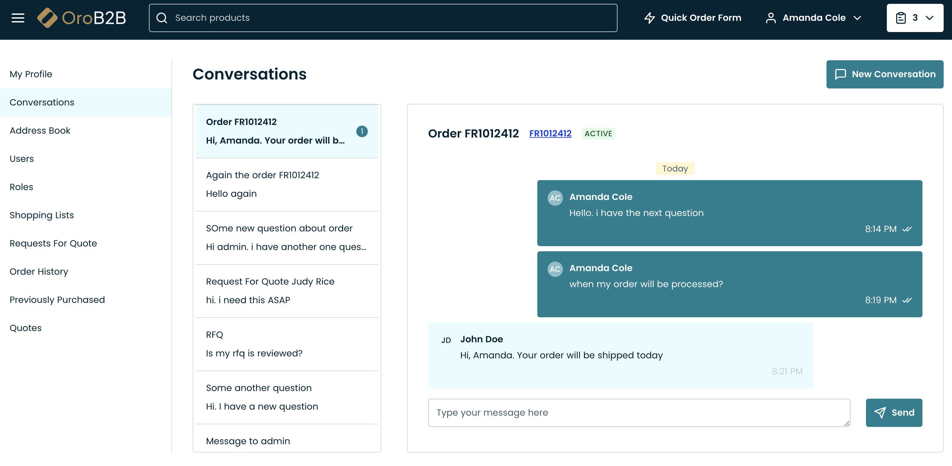
Task: Click the user profile icon
Action: 770,18
